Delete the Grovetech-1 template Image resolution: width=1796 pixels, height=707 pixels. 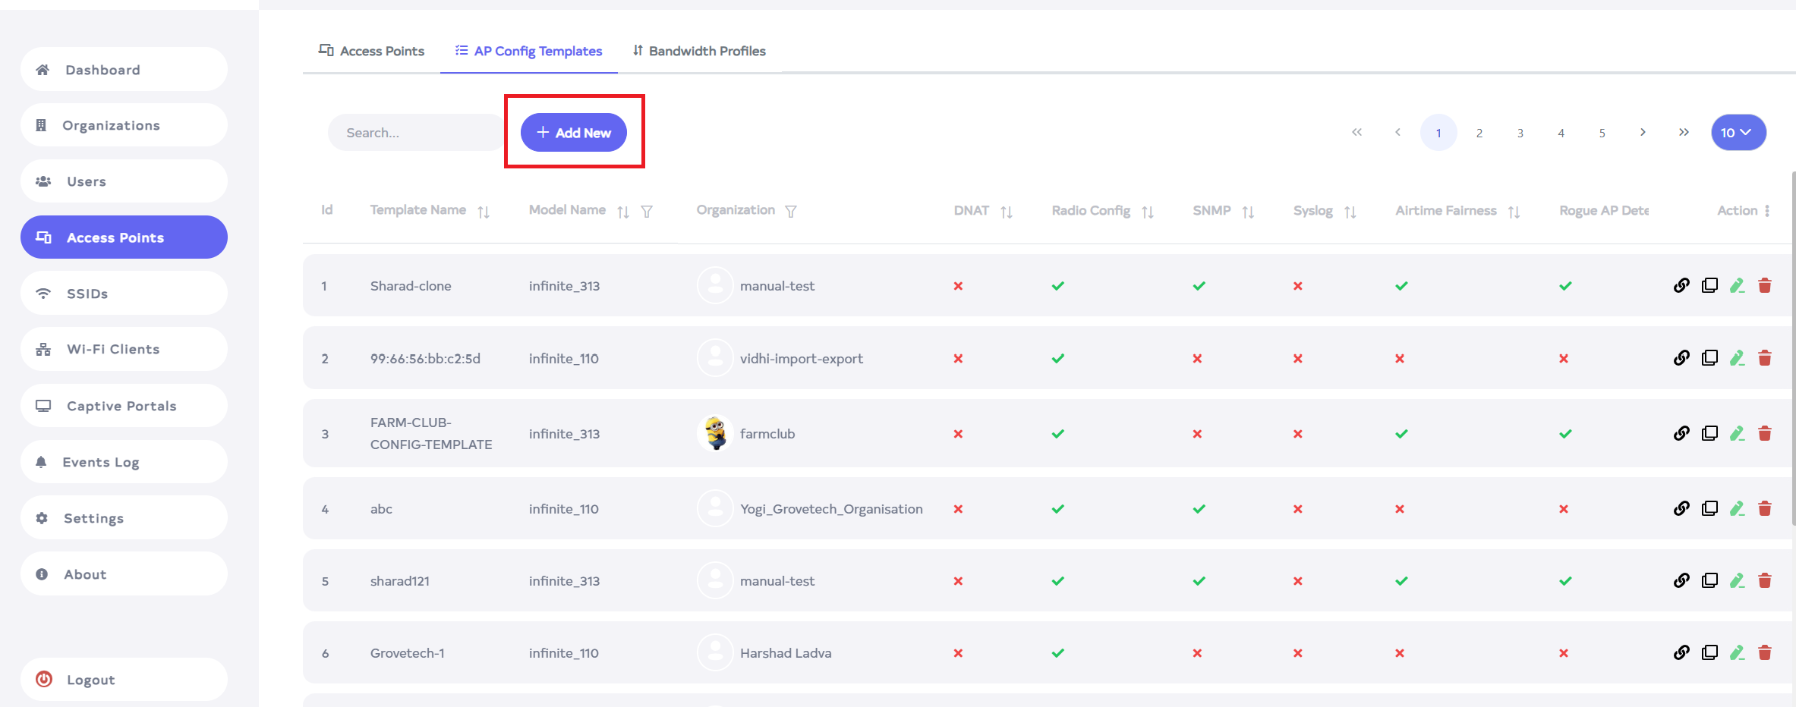tap(1765, 652)
